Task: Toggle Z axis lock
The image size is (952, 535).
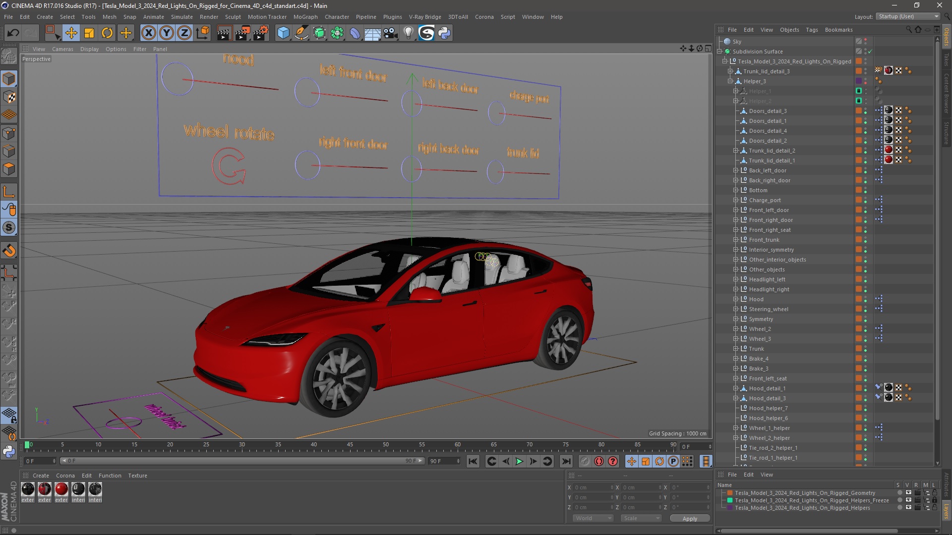Action: [184, 33]
